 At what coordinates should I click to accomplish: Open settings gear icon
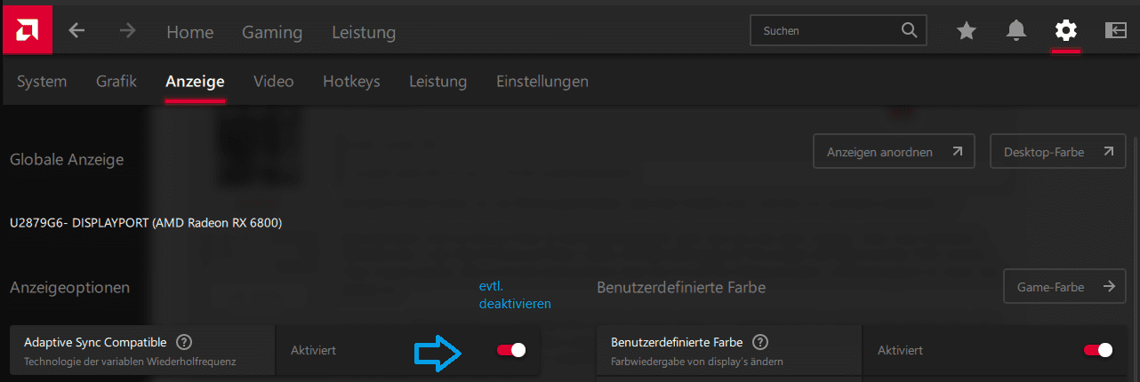(x=1065, y=31)
